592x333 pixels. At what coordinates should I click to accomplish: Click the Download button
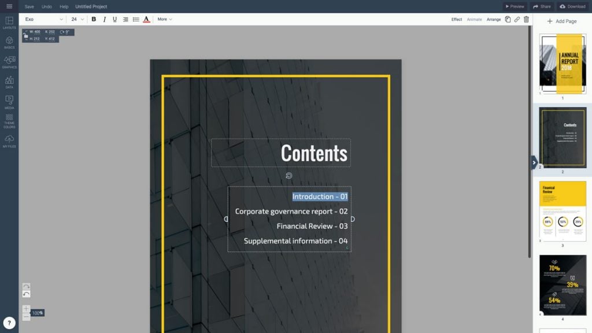pos(572,6)
